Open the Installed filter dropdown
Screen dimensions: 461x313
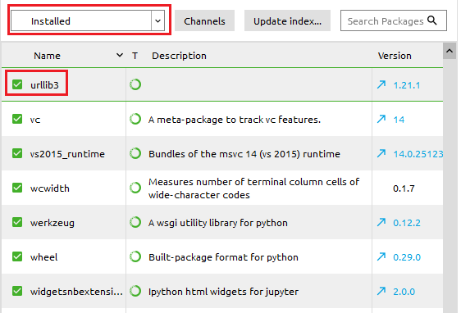point(88,20)
